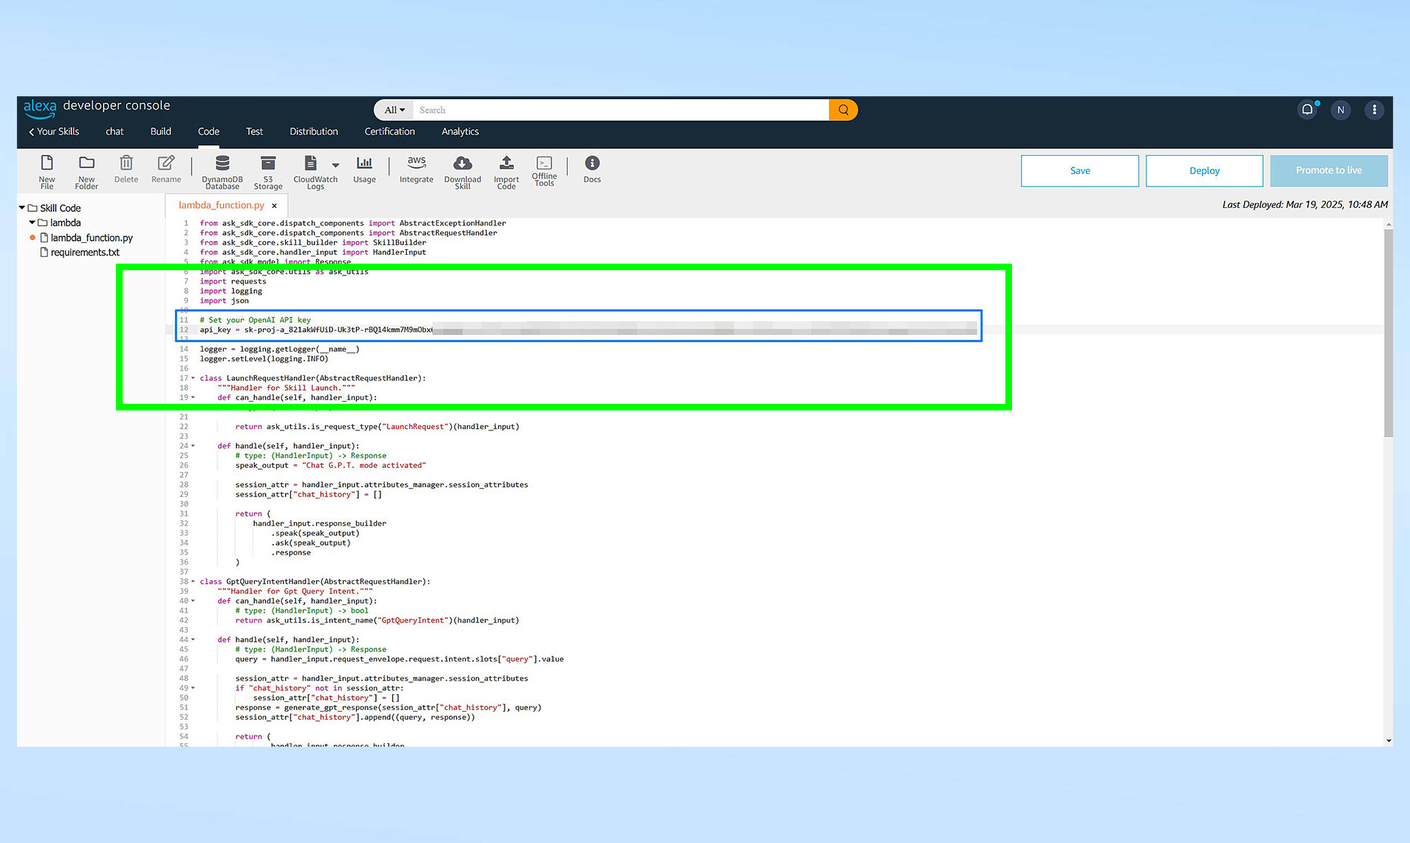
Task: Open S3 Storage
Action: (267, 170)
